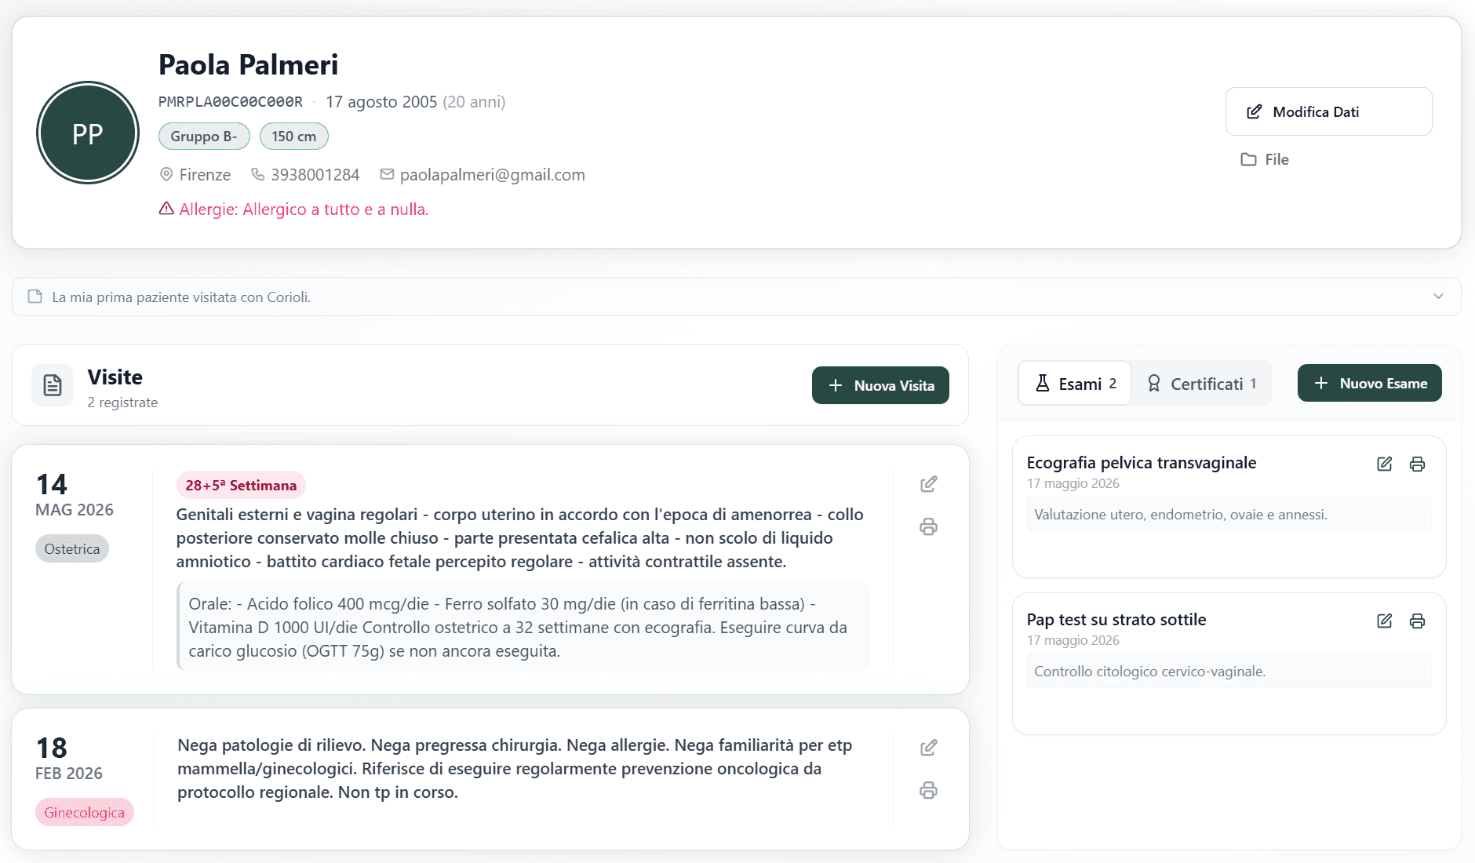
Task: Print the Ecografia pelvica transvaginale exam
Action: [x=1417, y=464]
